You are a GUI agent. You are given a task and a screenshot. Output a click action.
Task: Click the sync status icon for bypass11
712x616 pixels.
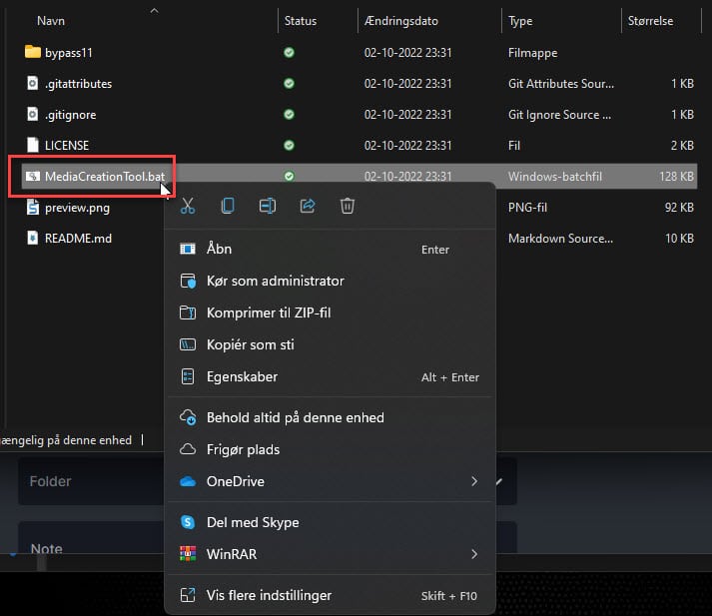(x=289, y=52)
